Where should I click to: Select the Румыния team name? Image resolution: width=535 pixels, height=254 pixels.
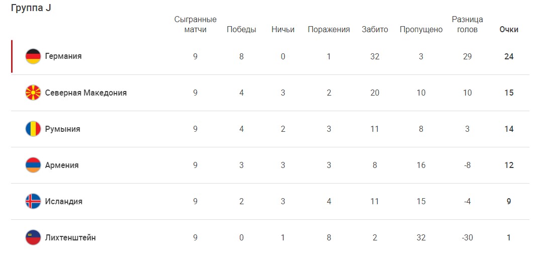pyautogui.click(x=63, y=129)
